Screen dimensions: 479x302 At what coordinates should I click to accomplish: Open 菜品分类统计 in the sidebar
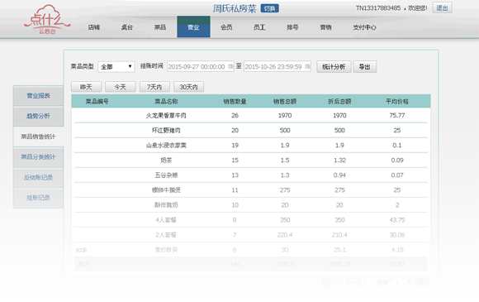click(38, 157)
